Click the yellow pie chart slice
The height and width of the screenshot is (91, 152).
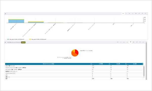[74, 50]
